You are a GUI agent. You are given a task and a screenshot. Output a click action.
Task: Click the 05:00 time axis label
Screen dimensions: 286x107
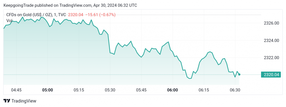coord(47,90)
